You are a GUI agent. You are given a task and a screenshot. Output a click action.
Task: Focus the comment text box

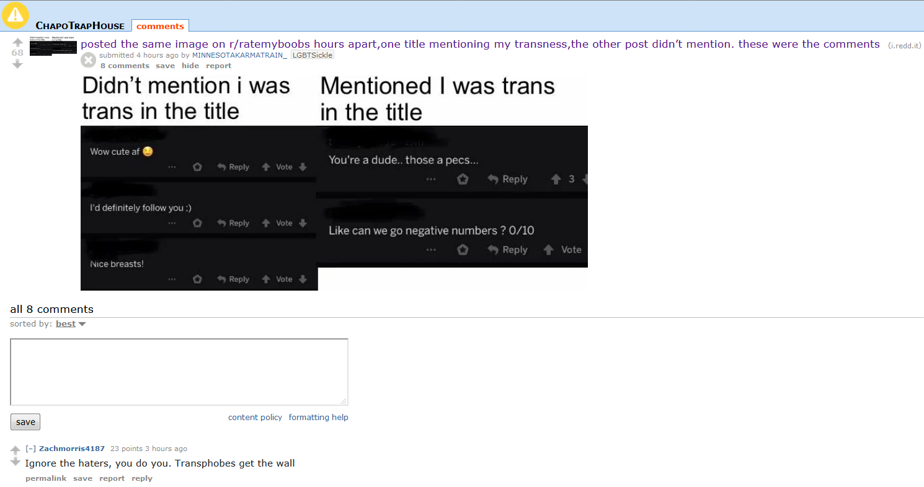(179, 372)
